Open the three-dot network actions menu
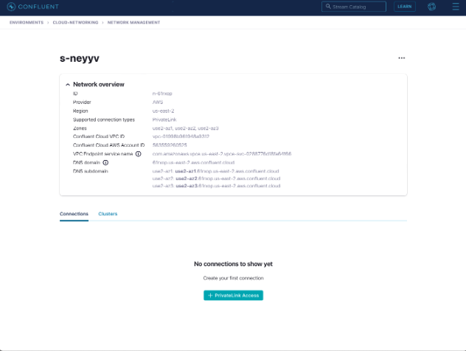 click(x=402, y=58)
